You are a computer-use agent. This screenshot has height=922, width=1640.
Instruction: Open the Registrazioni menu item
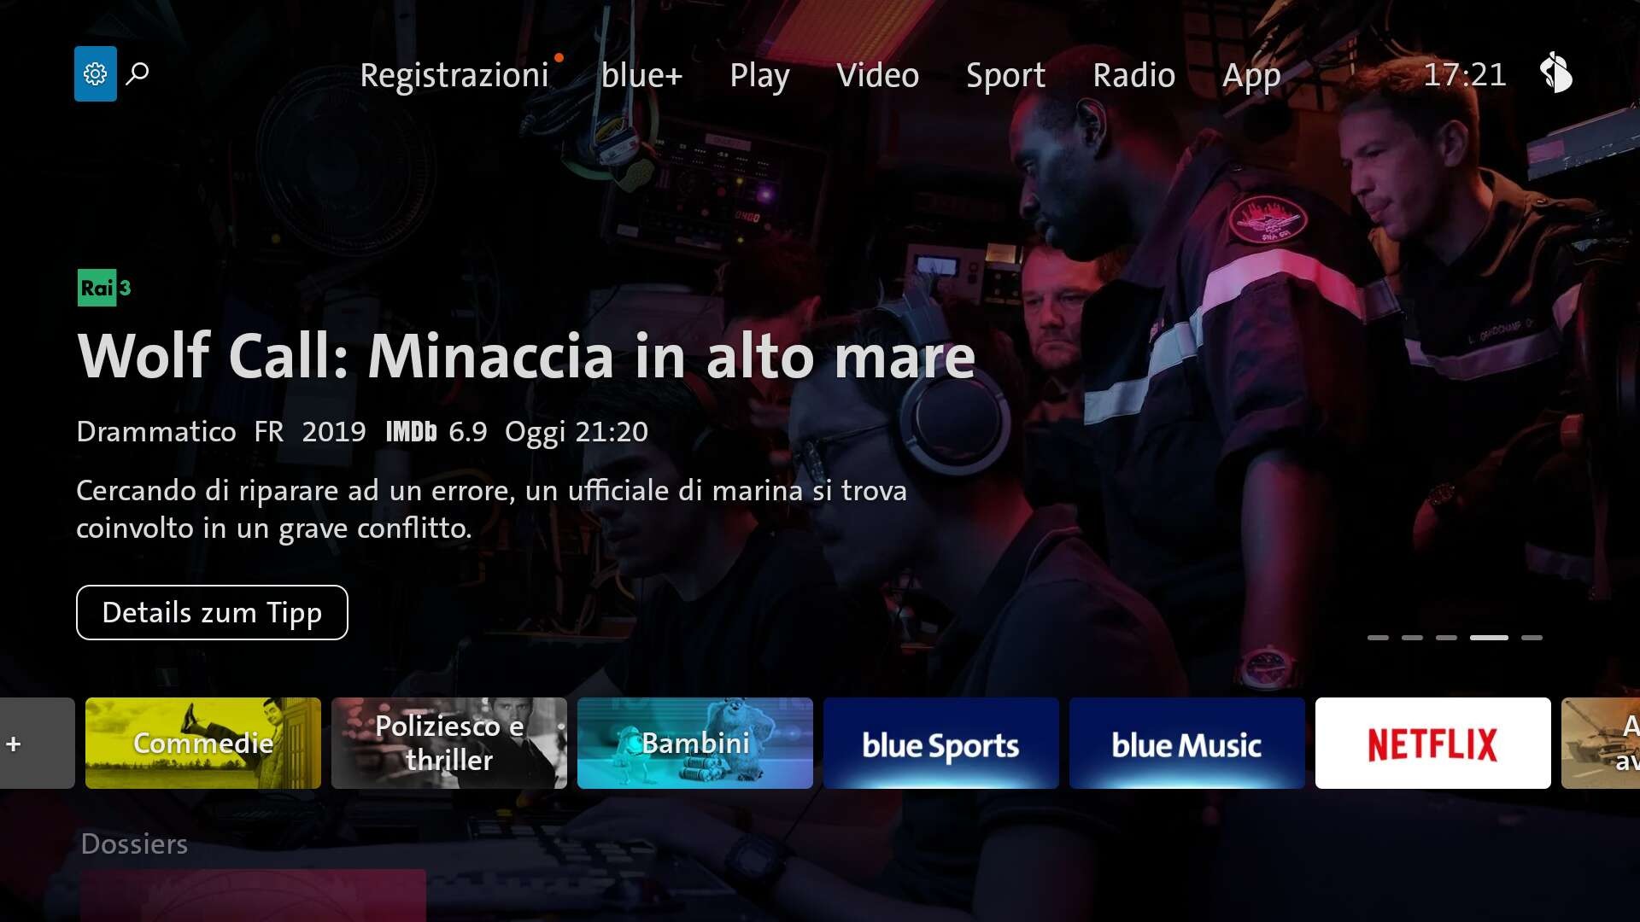click(454, 75)
